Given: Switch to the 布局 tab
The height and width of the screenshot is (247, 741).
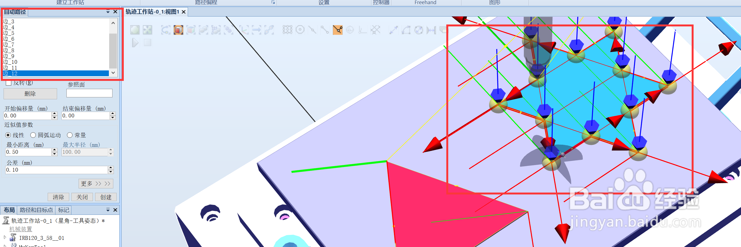Looking at the screenshot, I should (9, 210).
